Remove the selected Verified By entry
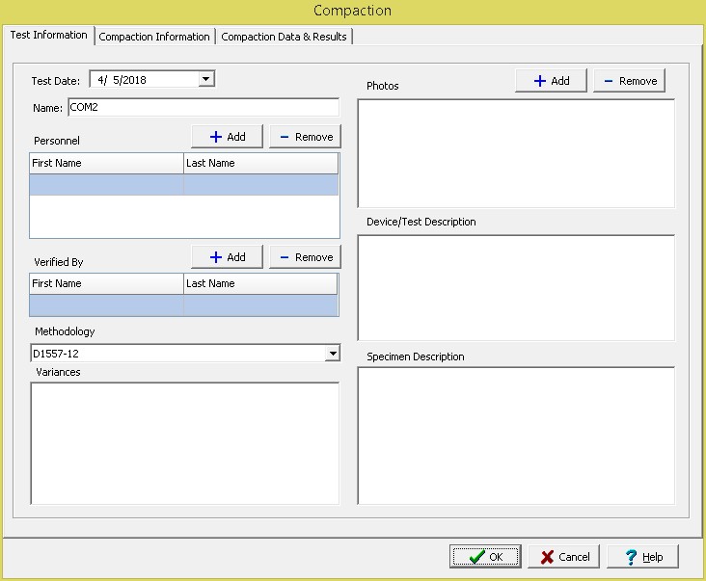 305,257
